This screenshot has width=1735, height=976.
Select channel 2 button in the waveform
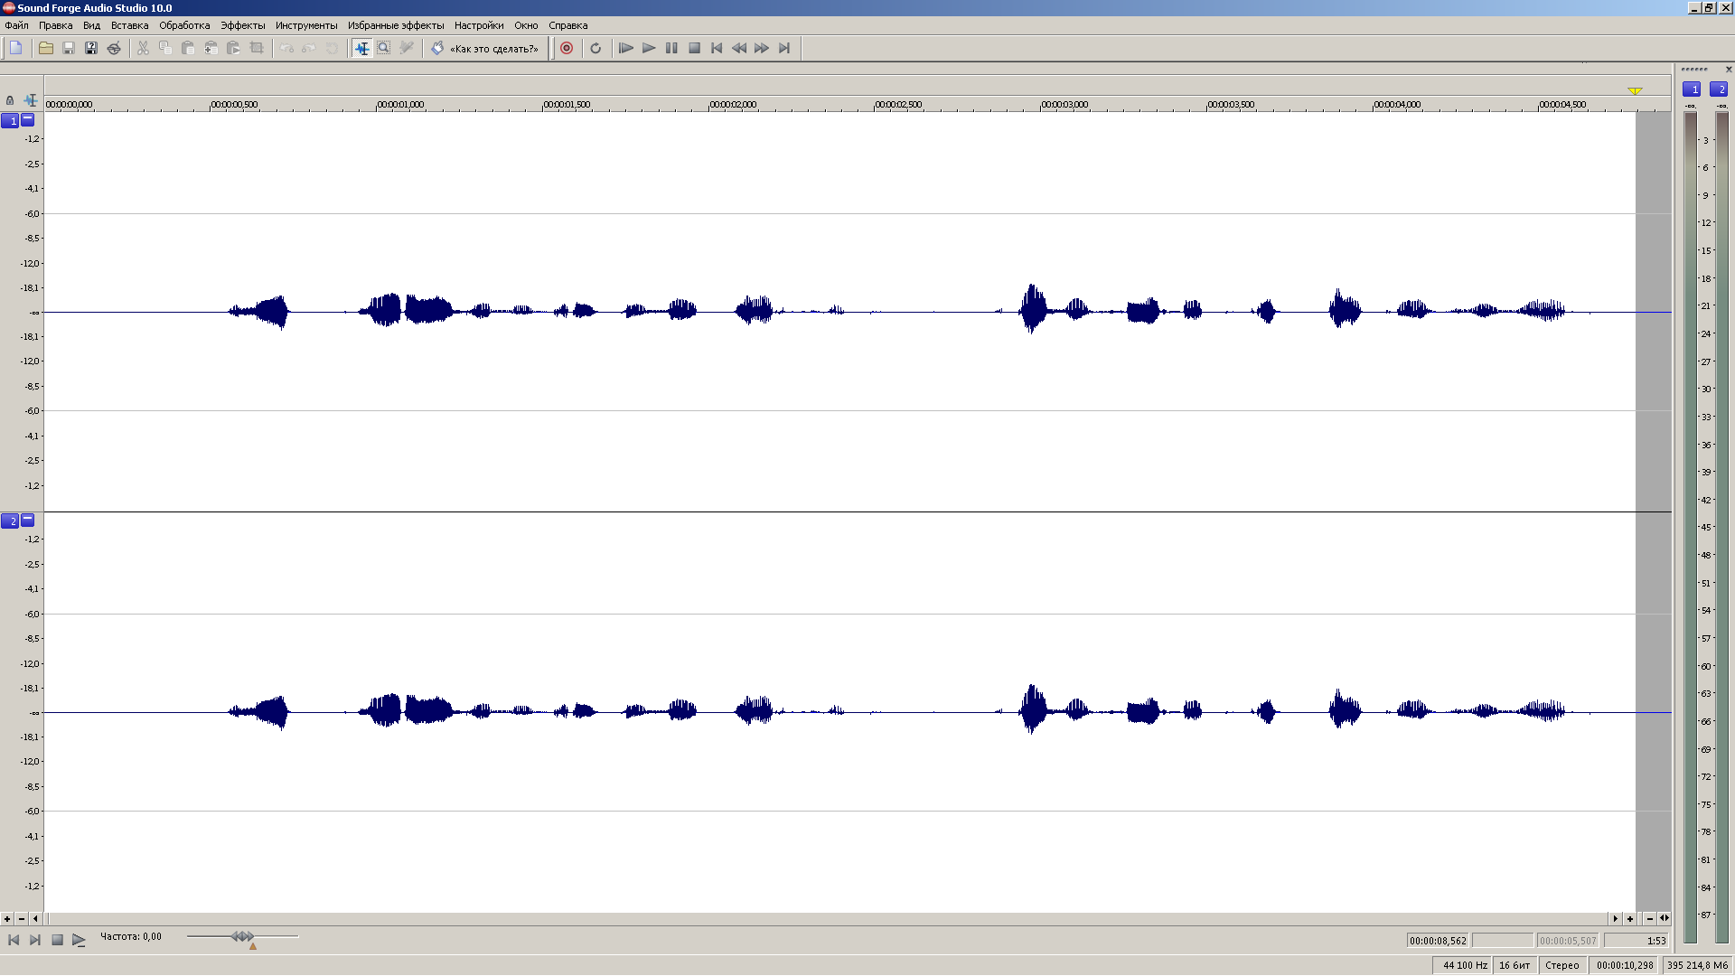10,521
